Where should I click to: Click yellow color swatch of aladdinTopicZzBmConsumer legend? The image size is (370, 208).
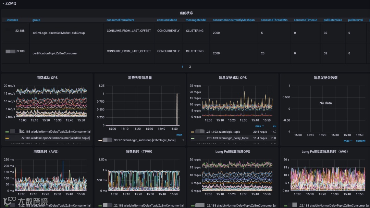tap(7, 138)
